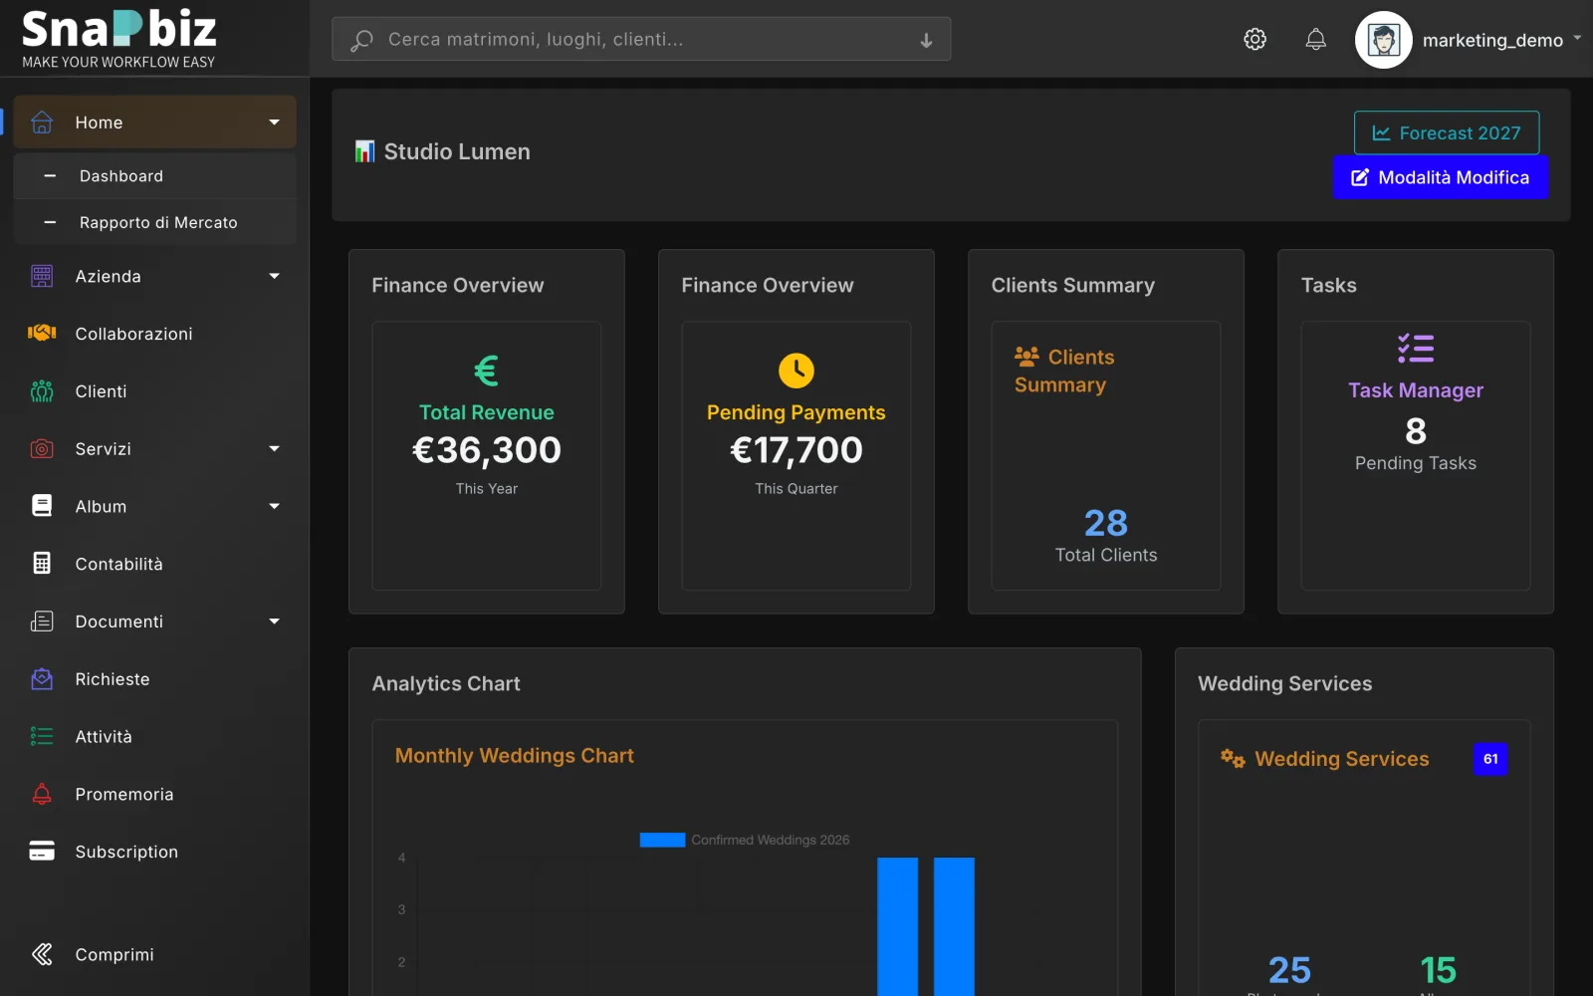Go to the Collaborazioni section
Viewport: 1593px width, 996px height.
[155, 334]
